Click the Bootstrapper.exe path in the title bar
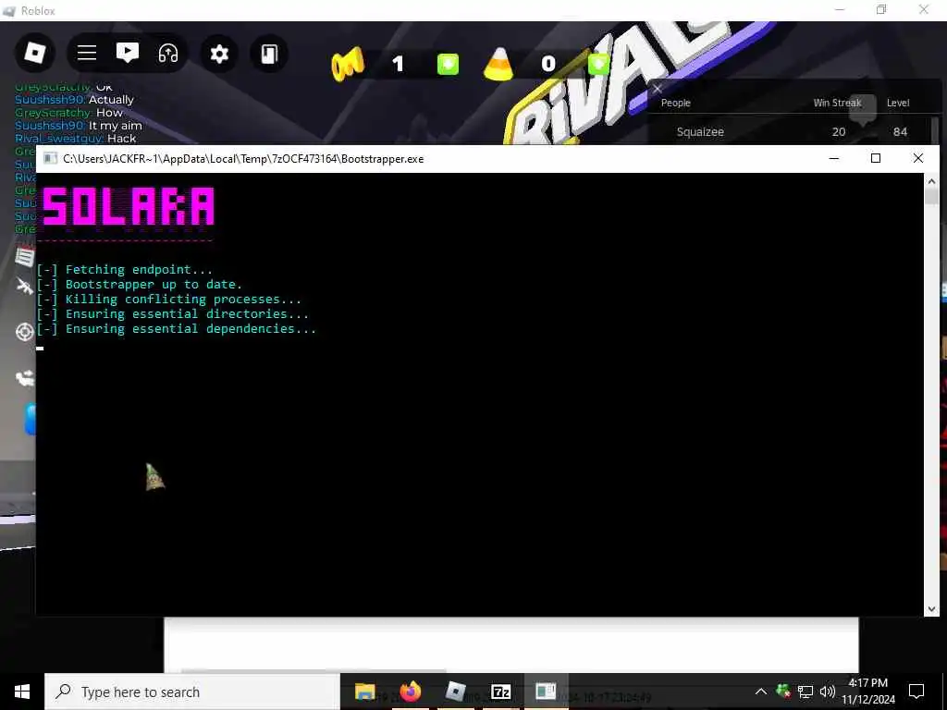The width and height of the screenshot is (947, 710). pos(243,159)
